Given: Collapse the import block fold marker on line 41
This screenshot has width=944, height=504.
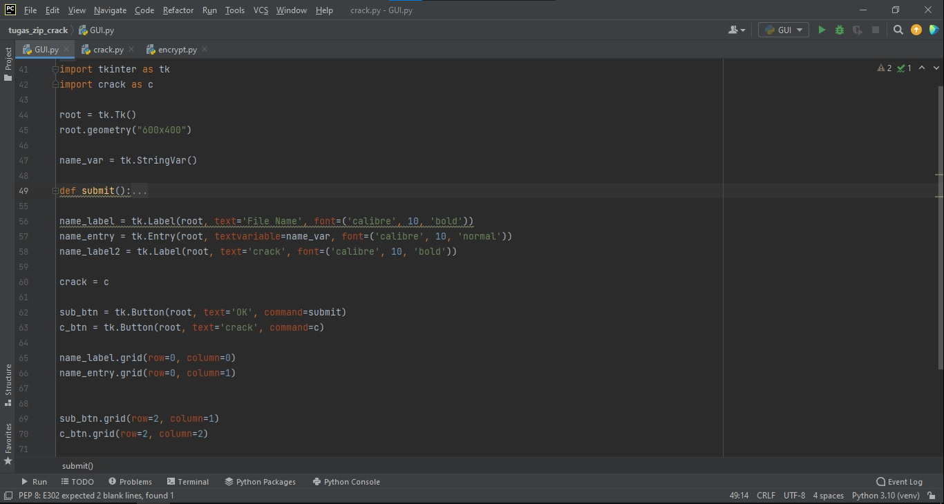Looking at the screenshot, I should click(x=55, y=70).
